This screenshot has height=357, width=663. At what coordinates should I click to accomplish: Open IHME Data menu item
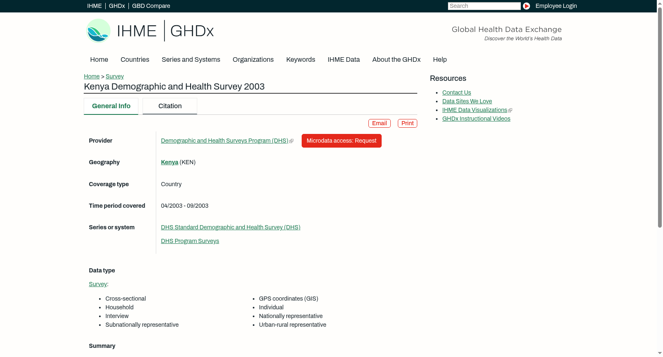pos(344,60)
